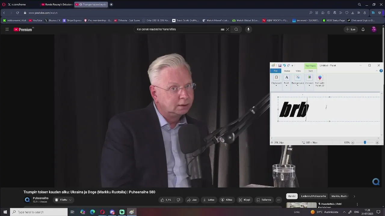The width and height of the screenshot is (385, 216).
Task: Click the Opera heart bookmark icon
Action: (347, 13)
